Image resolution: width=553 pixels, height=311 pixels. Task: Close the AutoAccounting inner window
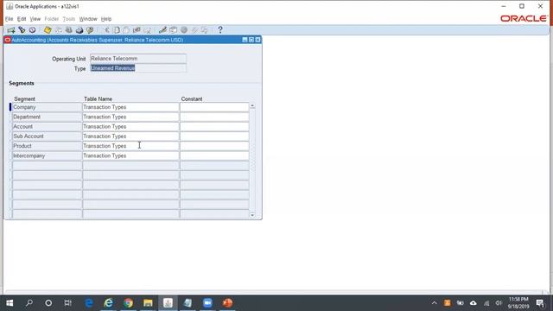257,40
